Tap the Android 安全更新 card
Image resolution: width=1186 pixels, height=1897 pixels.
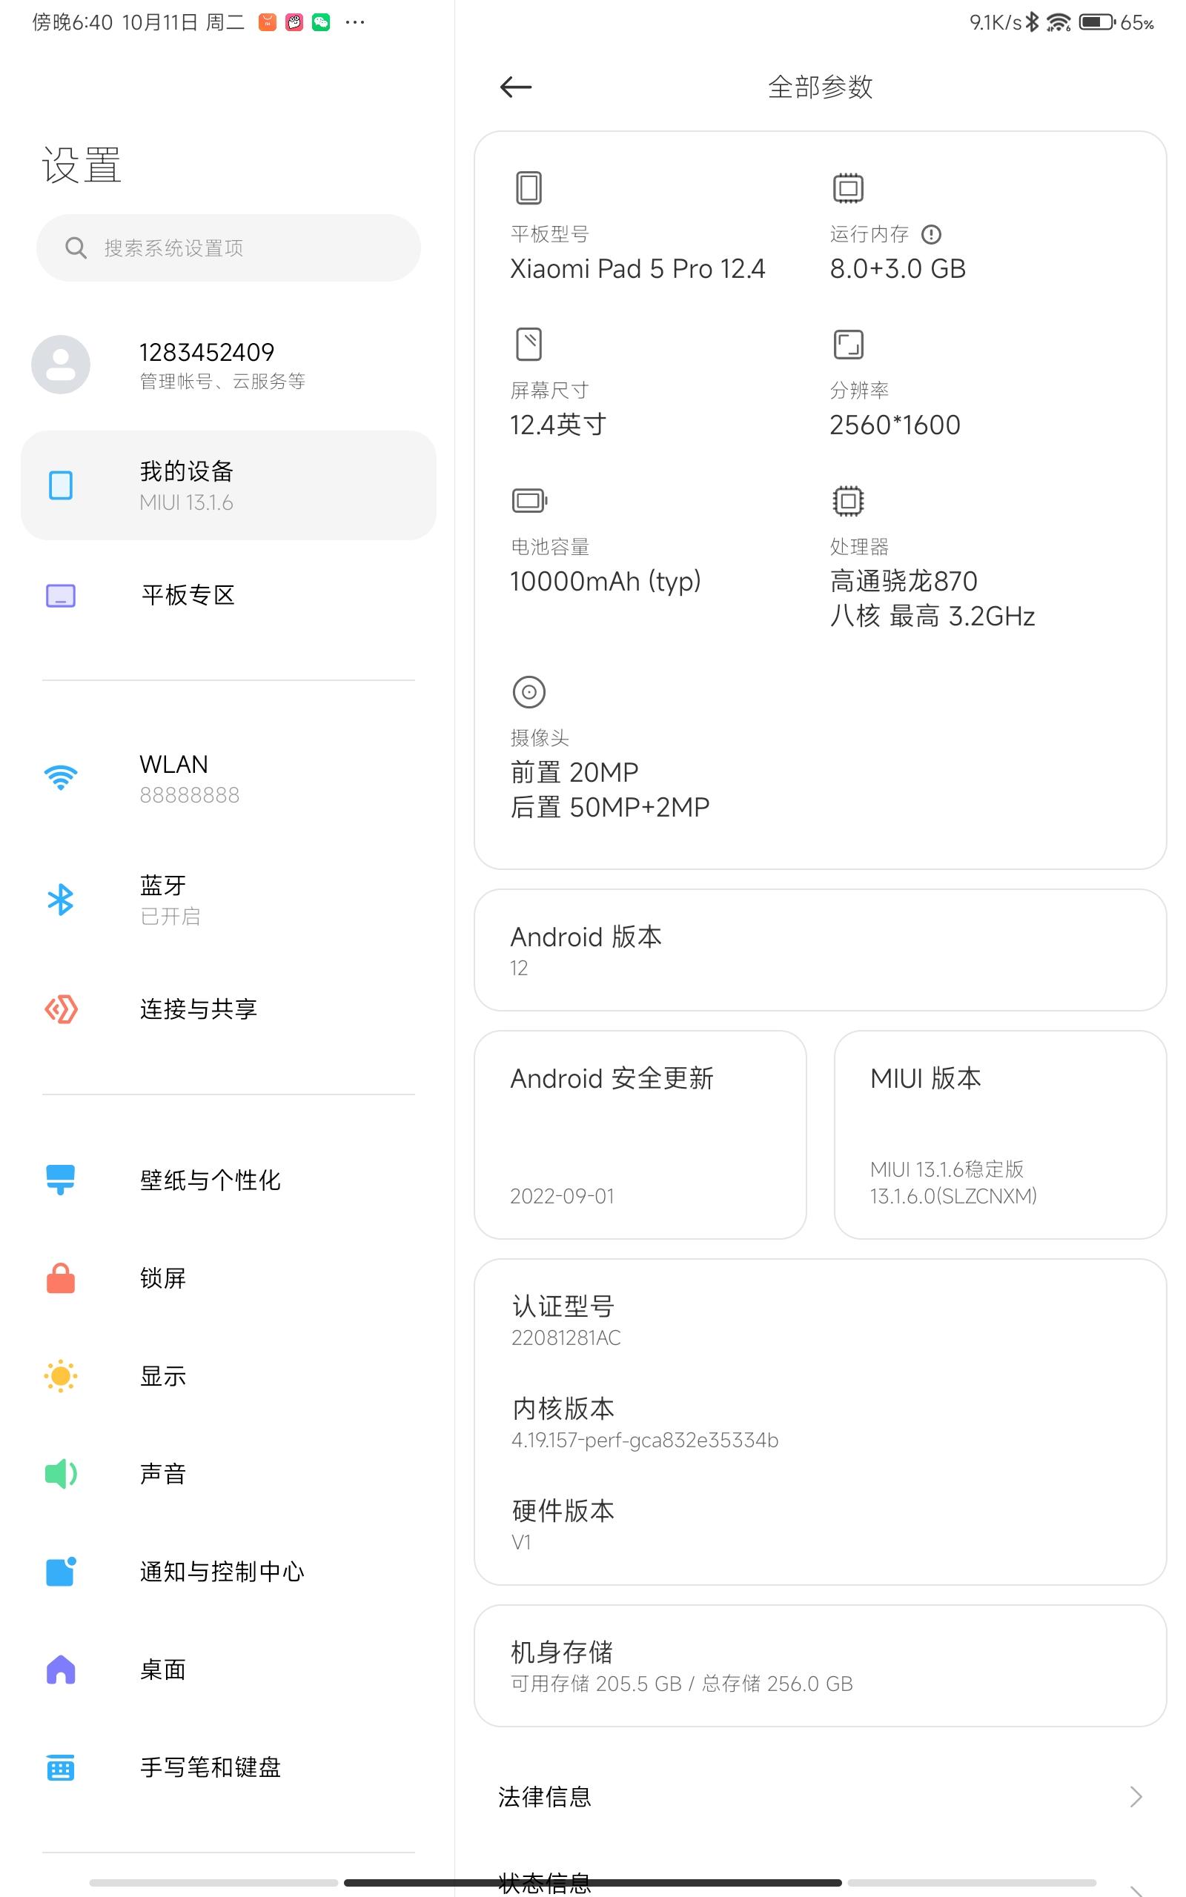tap(640, 1135)
